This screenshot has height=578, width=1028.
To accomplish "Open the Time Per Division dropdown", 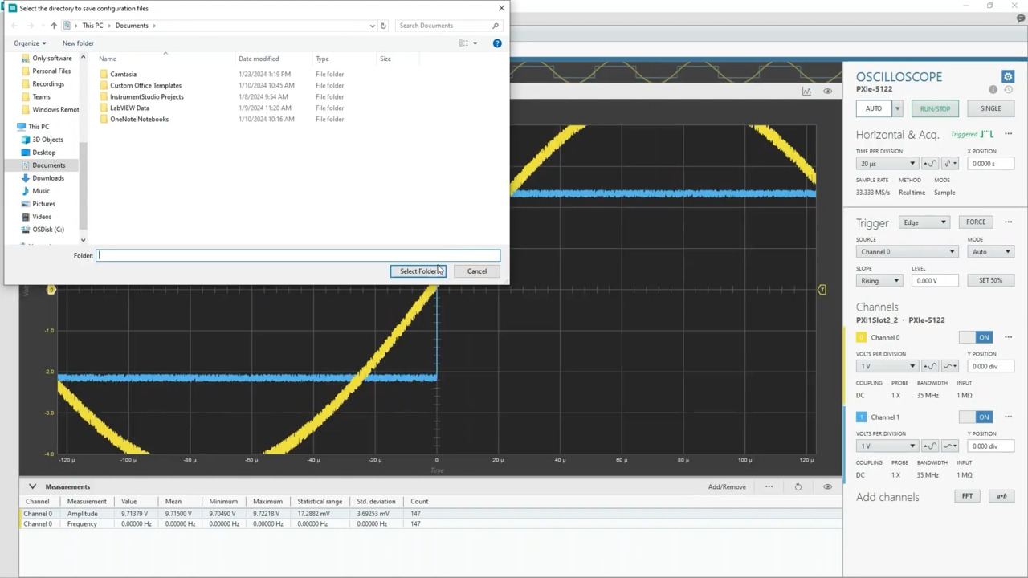I will tap(887, 164).
